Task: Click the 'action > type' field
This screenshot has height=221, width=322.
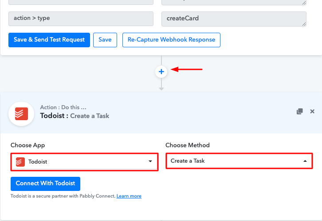Action: coord(81,19)
